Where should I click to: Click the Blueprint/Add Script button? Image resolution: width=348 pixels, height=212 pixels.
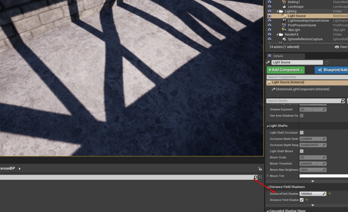pos(331,70)
